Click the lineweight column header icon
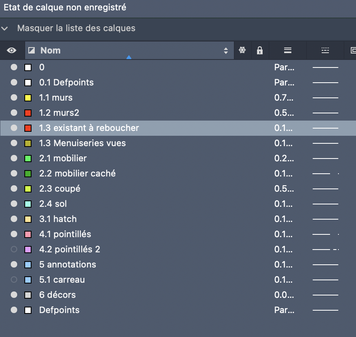 (288, 50)
